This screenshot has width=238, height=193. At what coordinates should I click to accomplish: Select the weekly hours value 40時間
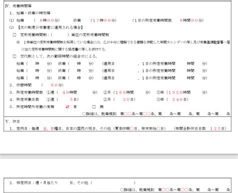[69, 92]
